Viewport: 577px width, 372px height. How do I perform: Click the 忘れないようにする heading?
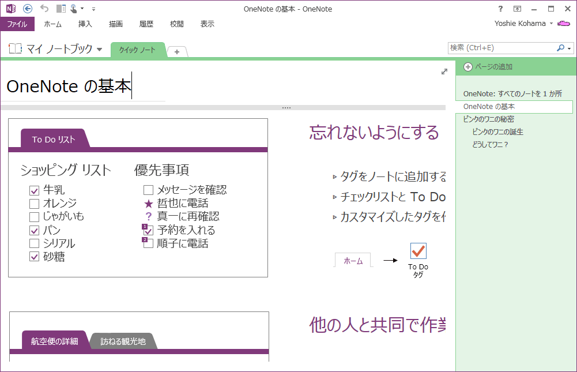374,132
